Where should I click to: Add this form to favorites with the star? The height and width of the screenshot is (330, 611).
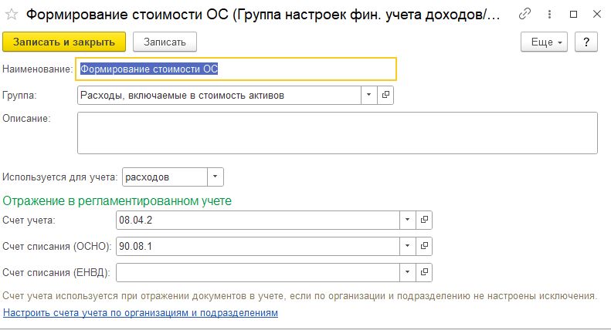(x=12, y=14)
